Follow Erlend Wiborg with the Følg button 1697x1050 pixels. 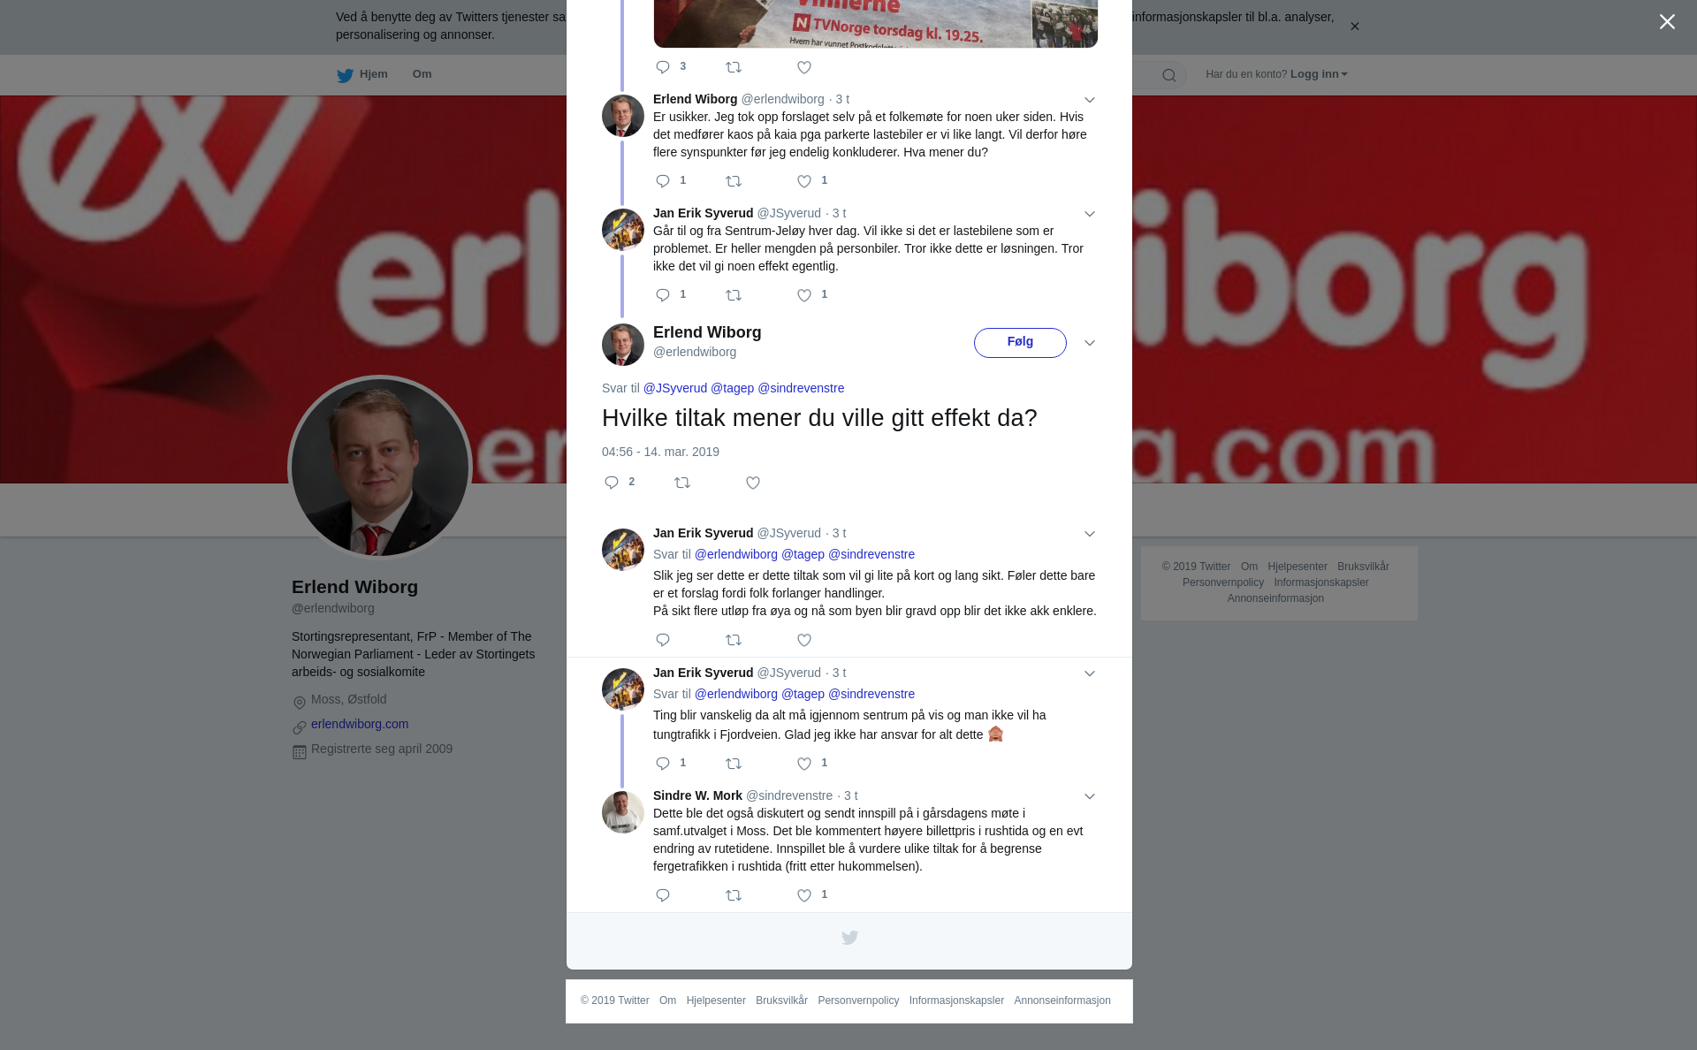(x=1020, y=343)
